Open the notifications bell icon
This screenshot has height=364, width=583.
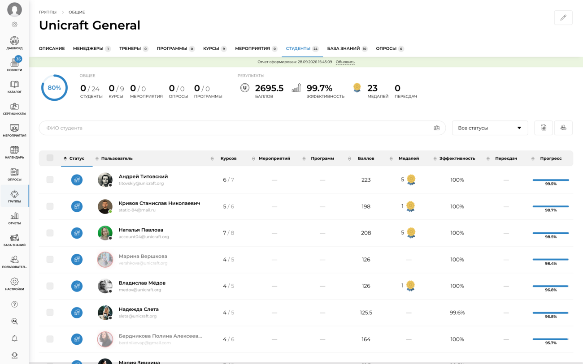pos(14,338)
